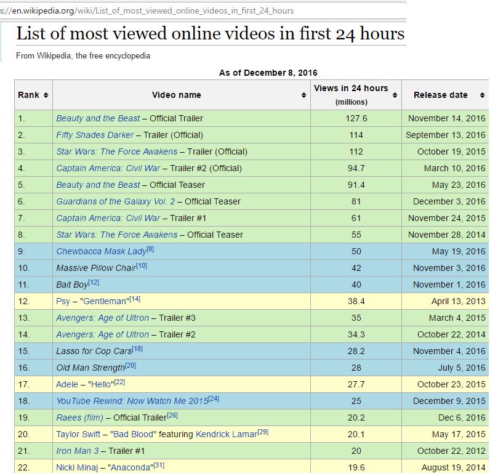The image size is (490, 476).
Task: Open the Kendrick Lamar link
Action: coord(227,434)
